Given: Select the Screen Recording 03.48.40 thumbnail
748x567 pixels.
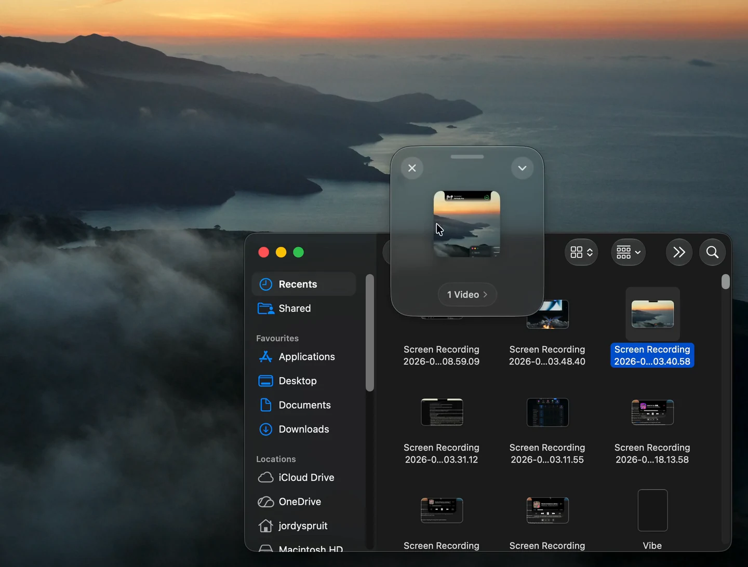Looking at the screenshot, I should coord(547,314).
